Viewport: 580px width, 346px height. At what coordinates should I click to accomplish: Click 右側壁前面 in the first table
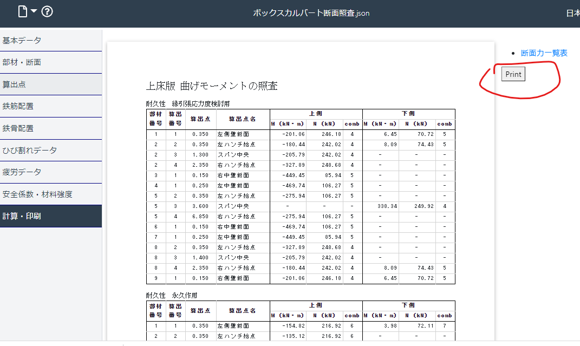pyautogui.click(x=233, y=278)
